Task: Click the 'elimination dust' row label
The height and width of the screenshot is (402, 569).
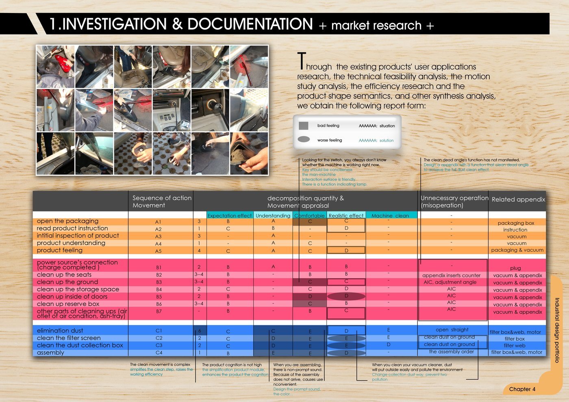Action: (60, 331)
